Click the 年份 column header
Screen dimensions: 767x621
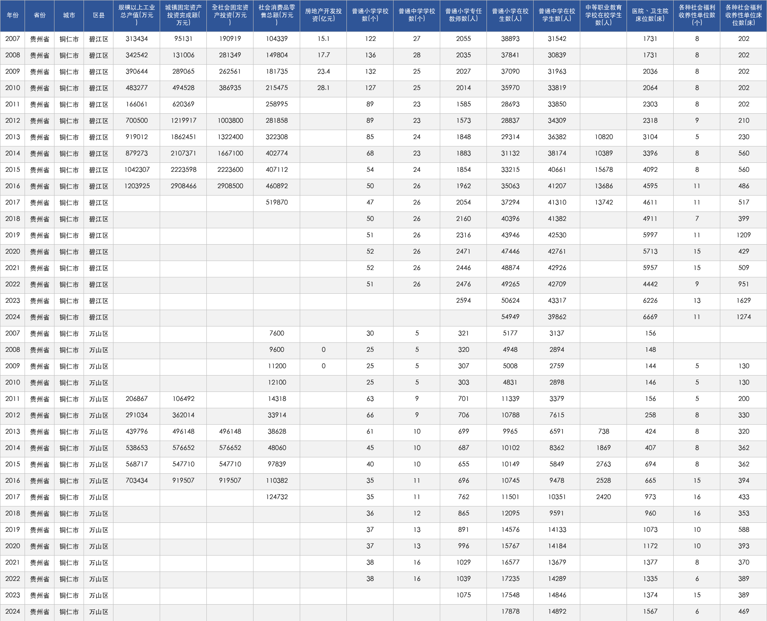click(13, 16)
